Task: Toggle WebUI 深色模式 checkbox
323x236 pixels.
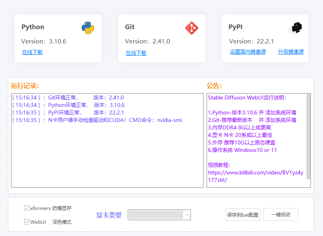Action: 27,222
